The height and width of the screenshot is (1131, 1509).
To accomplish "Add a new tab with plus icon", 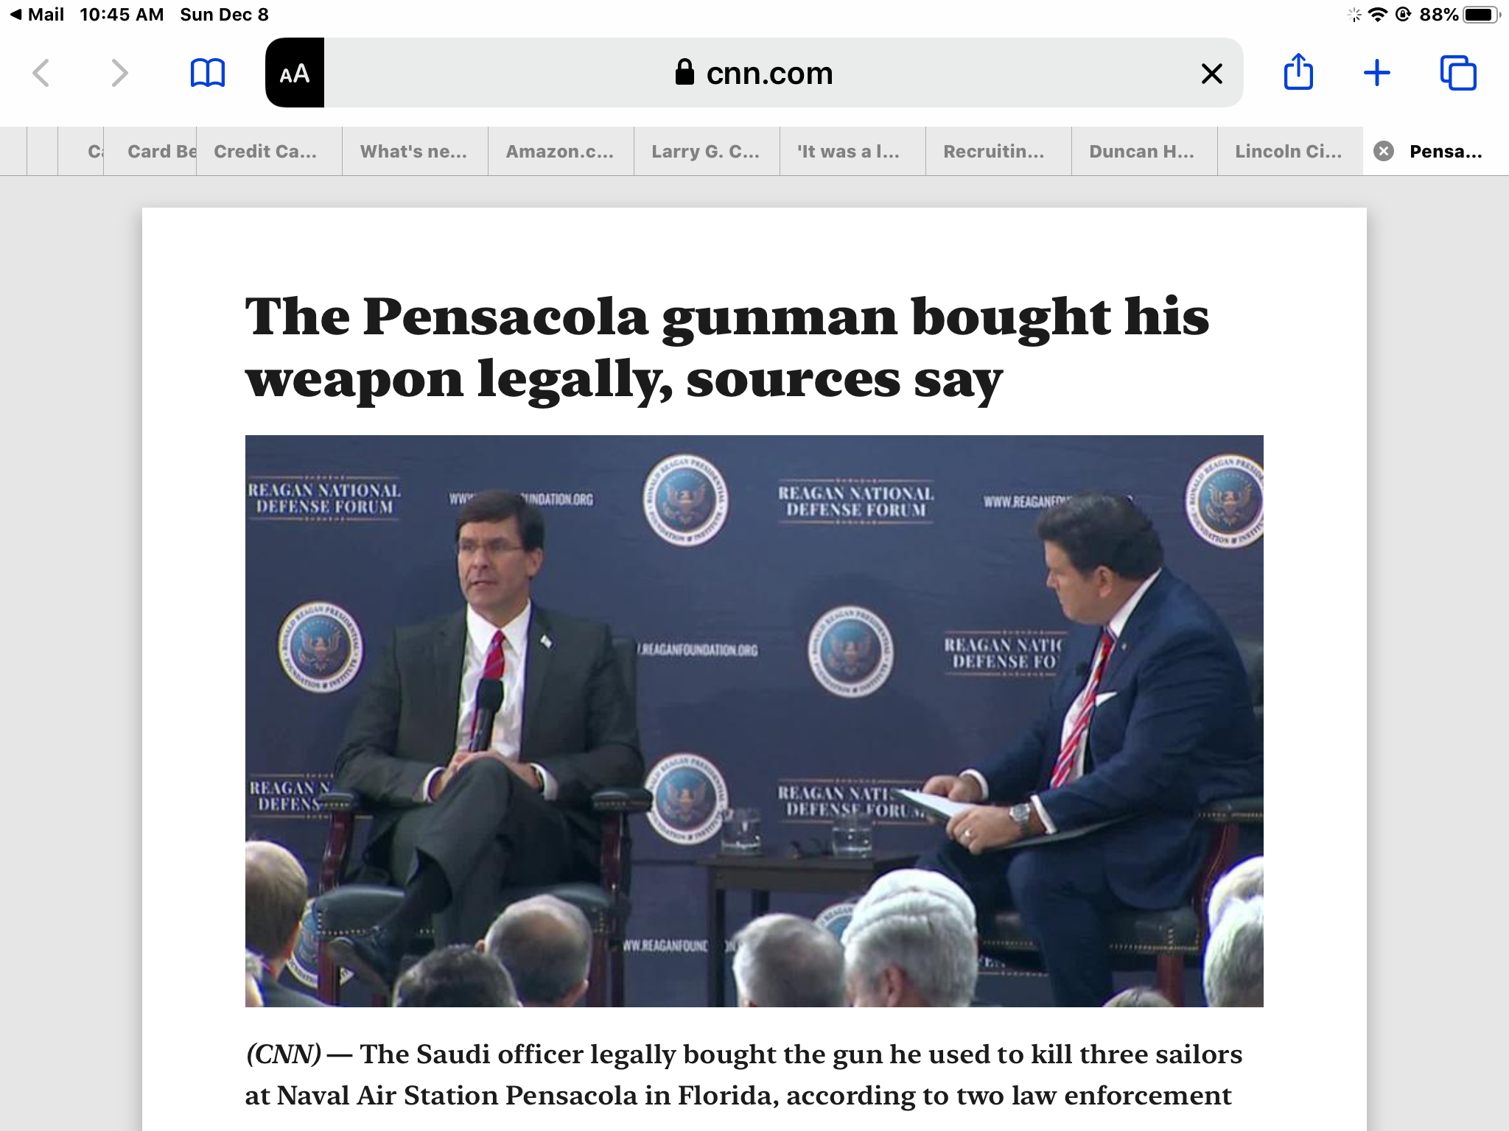I will (x=1376, y=73).
